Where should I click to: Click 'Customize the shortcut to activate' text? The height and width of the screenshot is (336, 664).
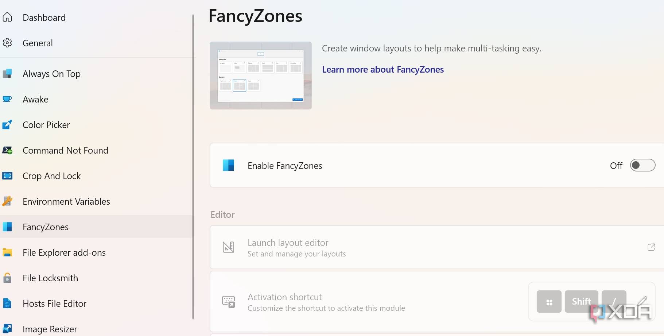[x=326, y=308]
